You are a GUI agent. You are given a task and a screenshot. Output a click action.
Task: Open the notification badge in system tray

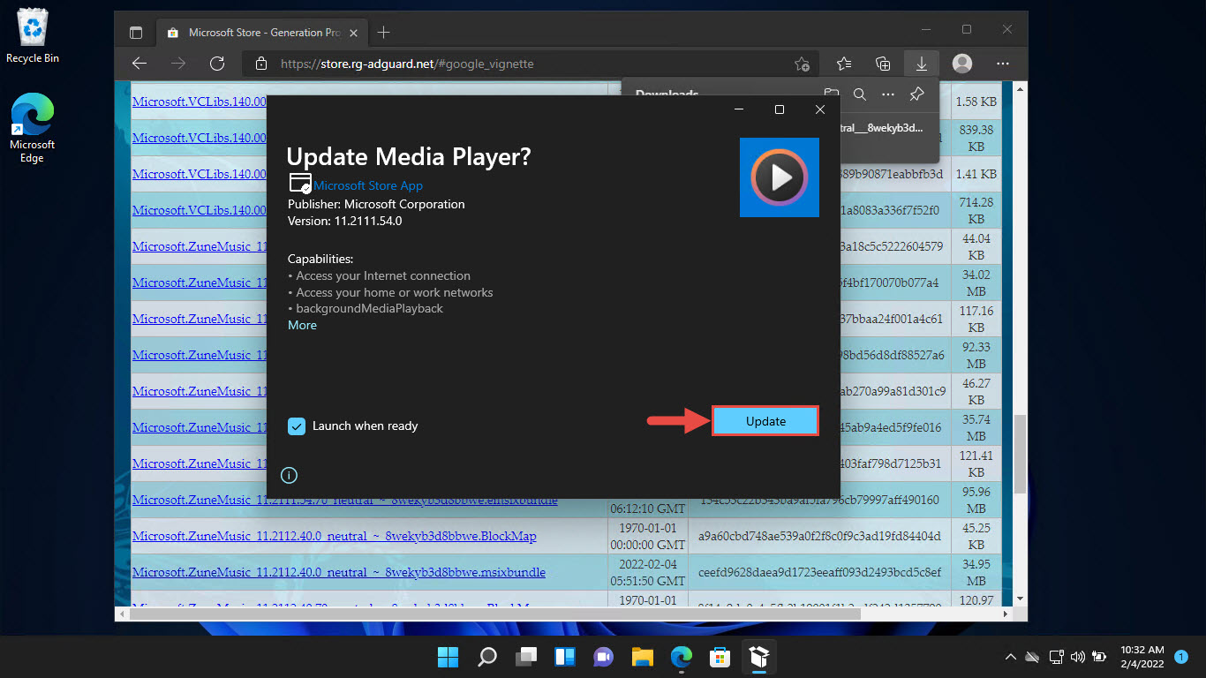click(1181, 657)
